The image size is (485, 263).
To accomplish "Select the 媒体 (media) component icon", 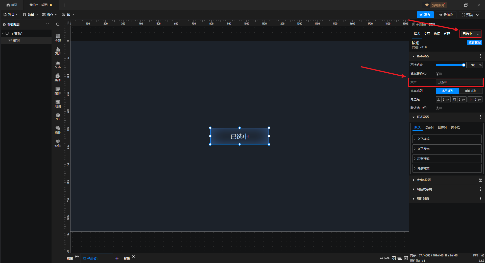I will (58, 77).
